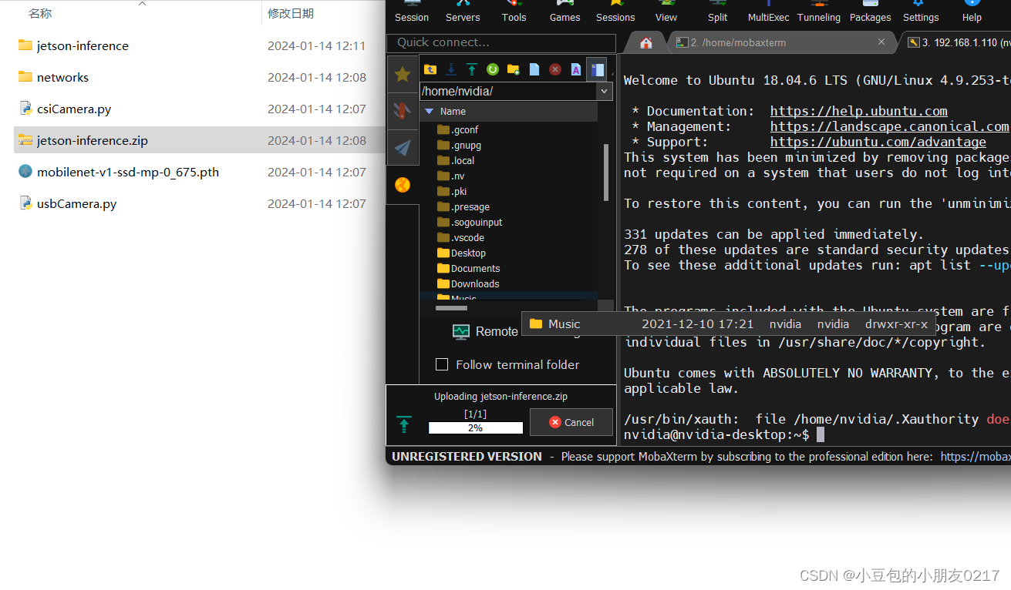The height and width of the screenshot is (590, 1011).
Task: Click the /home/nvidia/ path field
Action: click(509, 92)
